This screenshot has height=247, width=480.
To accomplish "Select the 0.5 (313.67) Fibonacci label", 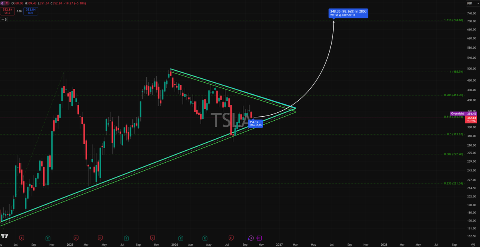I will coord(455,134).
